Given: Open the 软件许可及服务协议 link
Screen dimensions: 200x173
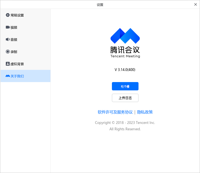Looking at the screenshot, I should 115,112.
